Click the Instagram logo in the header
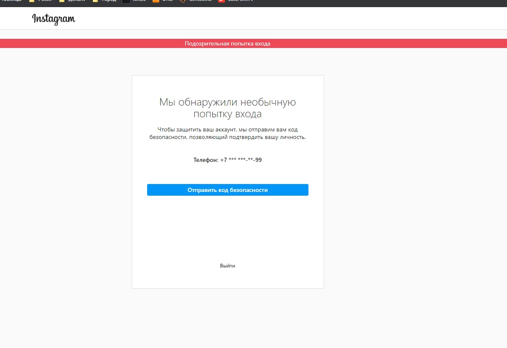The image size is (507, 348). coord(54,19)
